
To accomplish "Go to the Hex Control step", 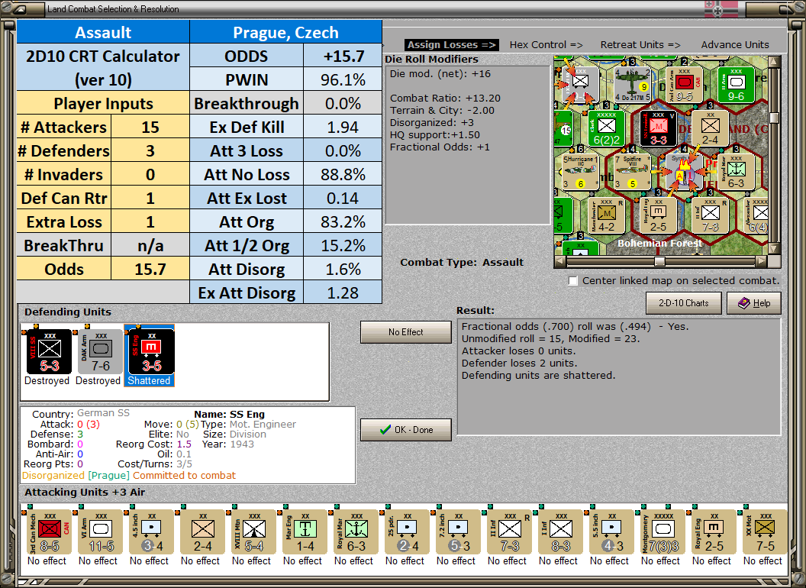I will click(x=546, y=45).
